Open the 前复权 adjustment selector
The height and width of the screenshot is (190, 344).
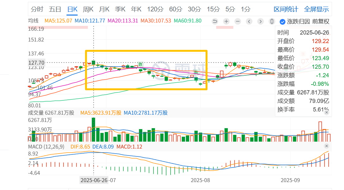321,22
